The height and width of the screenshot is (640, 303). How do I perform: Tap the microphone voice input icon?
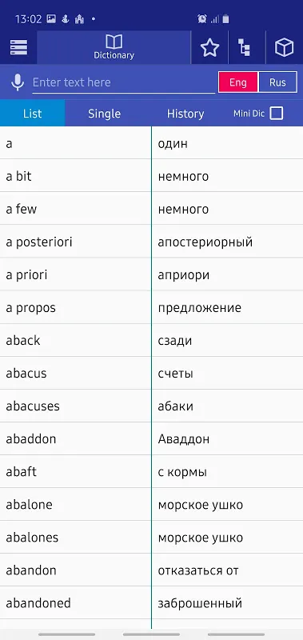pyautogui.click(x=18, y=82)
